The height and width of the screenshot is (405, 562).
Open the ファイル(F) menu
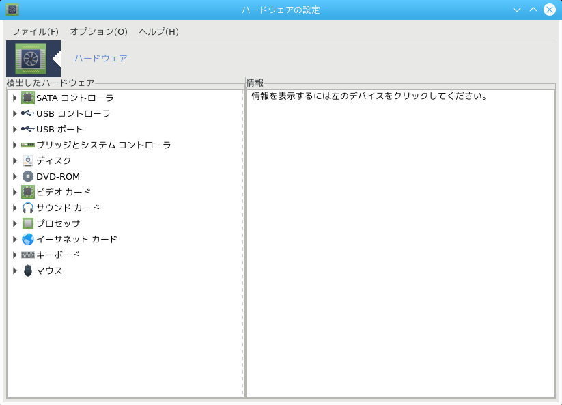[x=35, y=31]
